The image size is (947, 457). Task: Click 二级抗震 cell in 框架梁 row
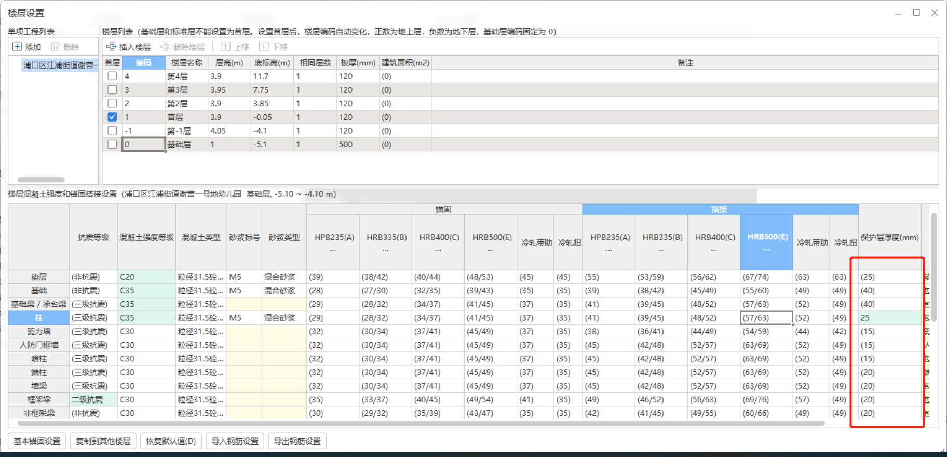93,399
